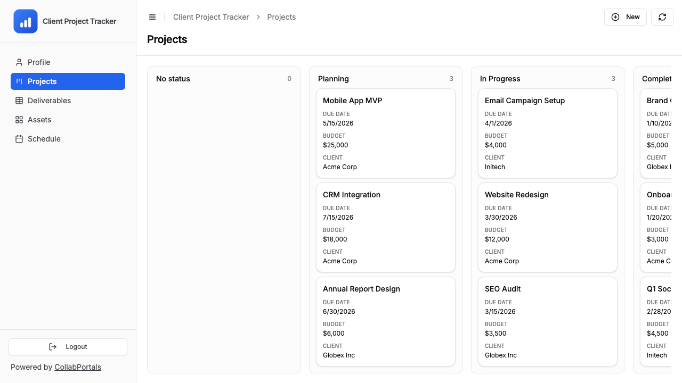
Task: Click the Planning column count 3
Action: coord(451,79)
